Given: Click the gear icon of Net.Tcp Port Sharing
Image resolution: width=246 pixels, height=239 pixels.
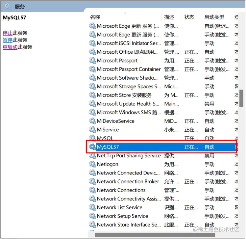Looking at the screenshot, I should point(92,156).
